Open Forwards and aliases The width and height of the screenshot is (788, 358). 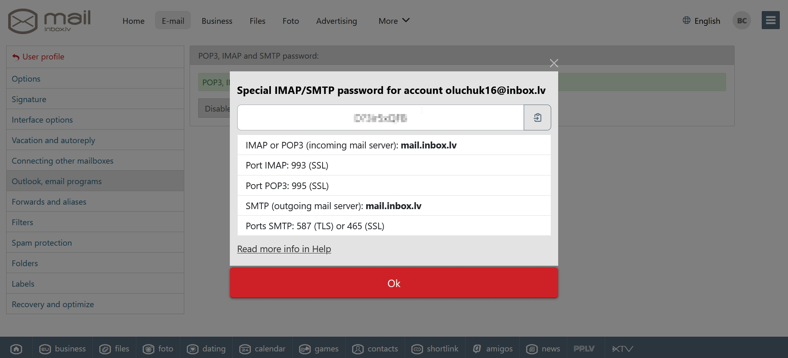coord(95,201)
